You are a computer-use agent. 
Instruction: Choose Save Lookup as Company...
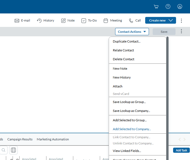tap(137, 111)
